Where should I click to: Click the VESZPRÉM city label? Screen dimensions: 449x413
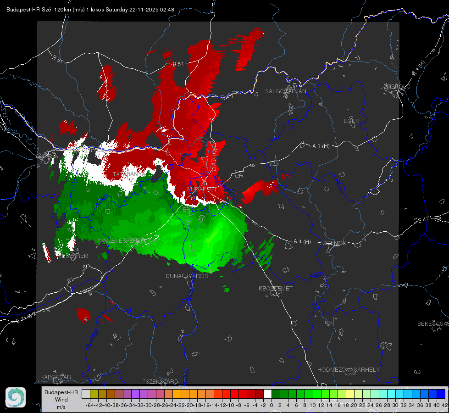(73, 256)
